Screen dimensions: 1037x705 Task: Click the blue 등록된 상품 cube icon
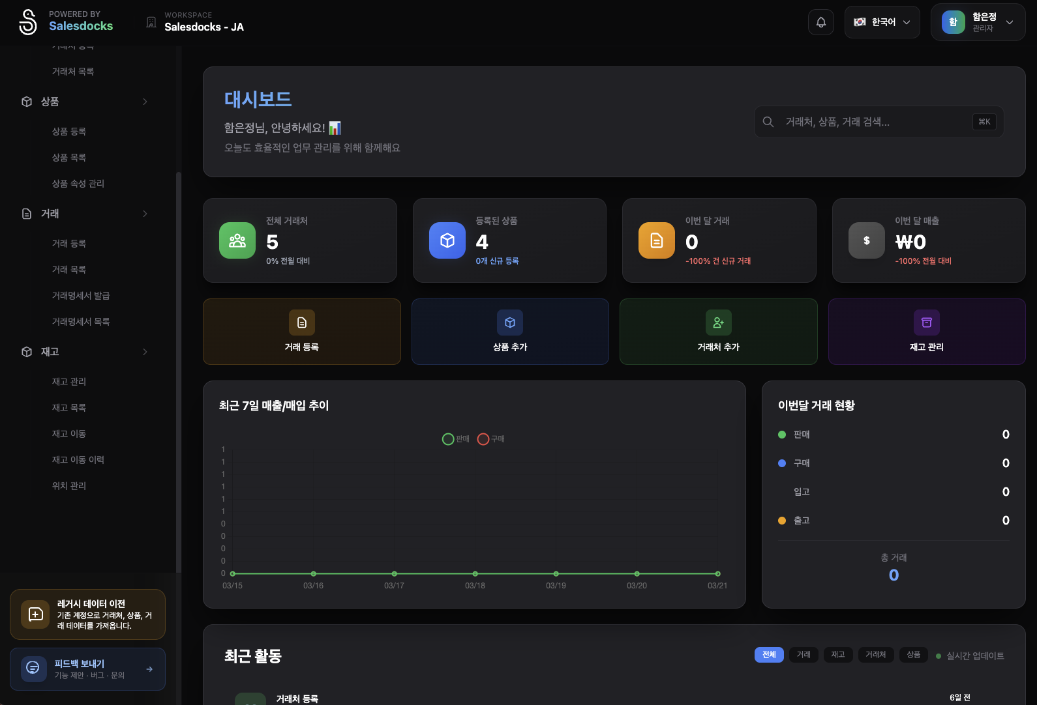coord(447,240)
